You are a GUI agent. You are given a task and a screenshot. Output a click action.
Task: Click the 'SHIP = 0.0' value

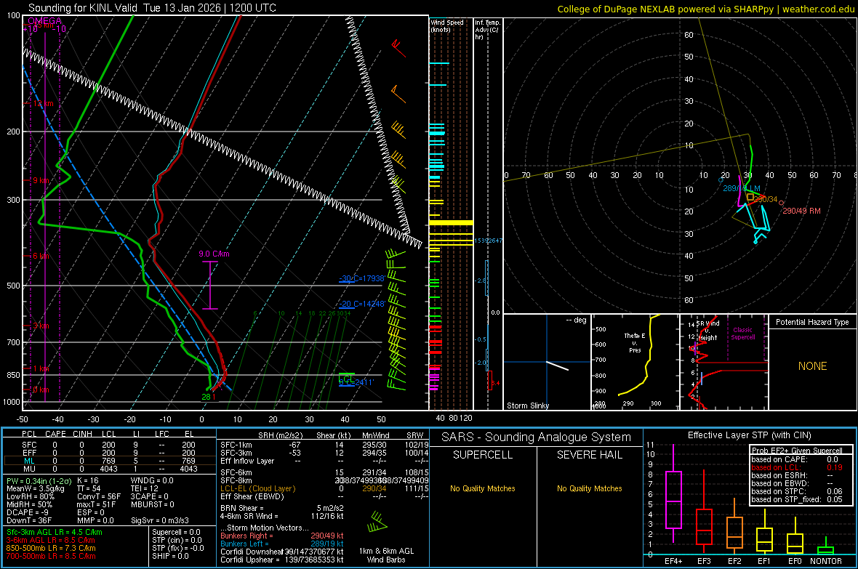[x=170, y=556]
